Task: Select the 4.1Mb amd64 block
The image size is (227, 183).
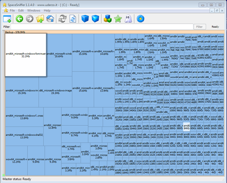Action: [95, 135]
